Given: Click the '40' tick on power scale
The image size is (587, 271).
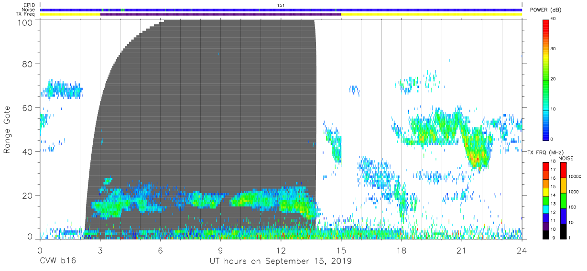Looking at the screenshot, I should click(554, 19).
